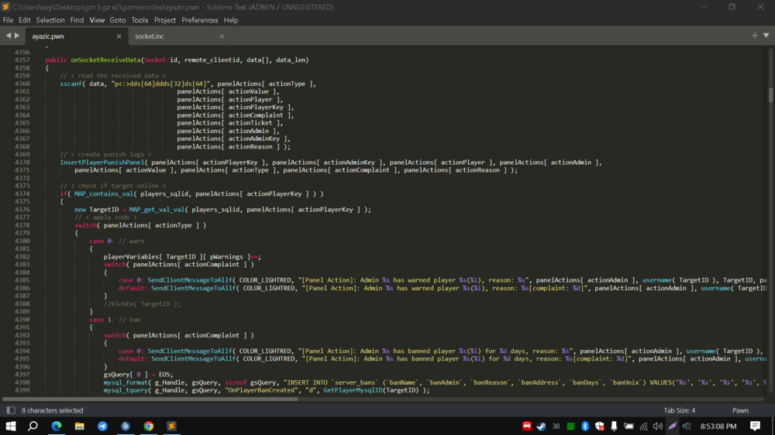Change Pawn syntax in status bar

[x=740, y=410]
